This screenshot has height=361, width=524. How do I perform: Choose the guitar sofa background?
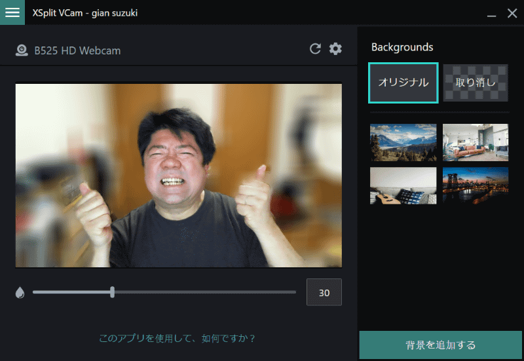[x=403, y=185]
